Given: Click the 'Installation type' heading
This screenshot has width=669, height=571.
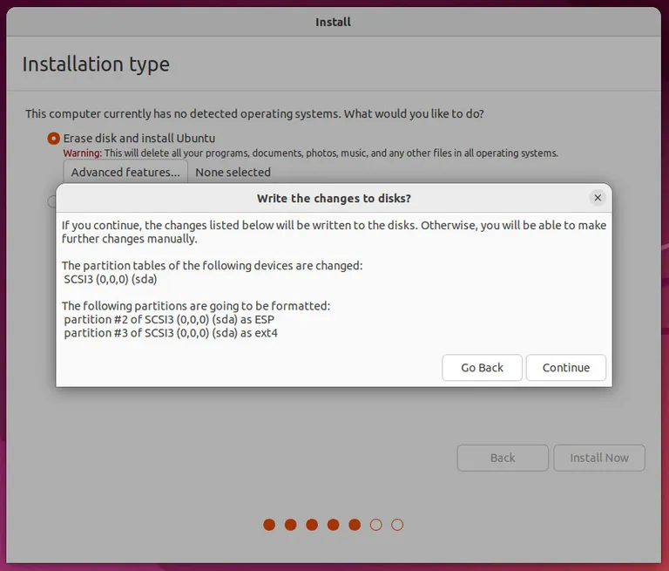Looking at the screenshot, I should 96,65.
